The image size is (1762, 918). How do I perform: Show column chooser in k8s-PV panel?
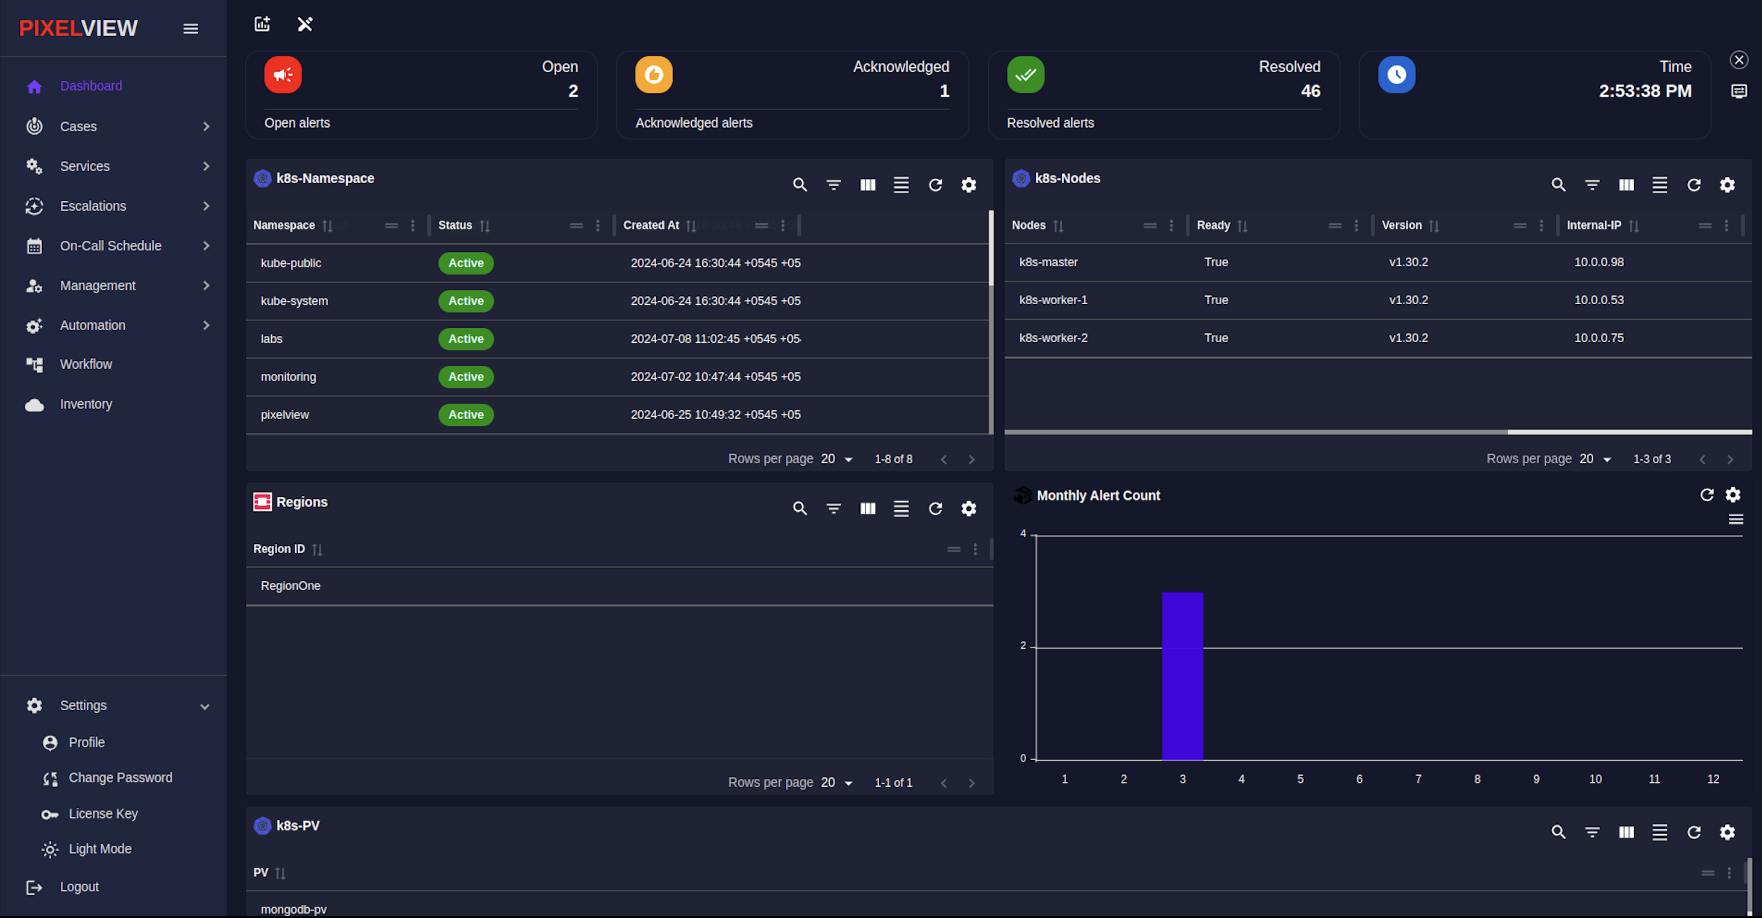tap(1626, 832)
